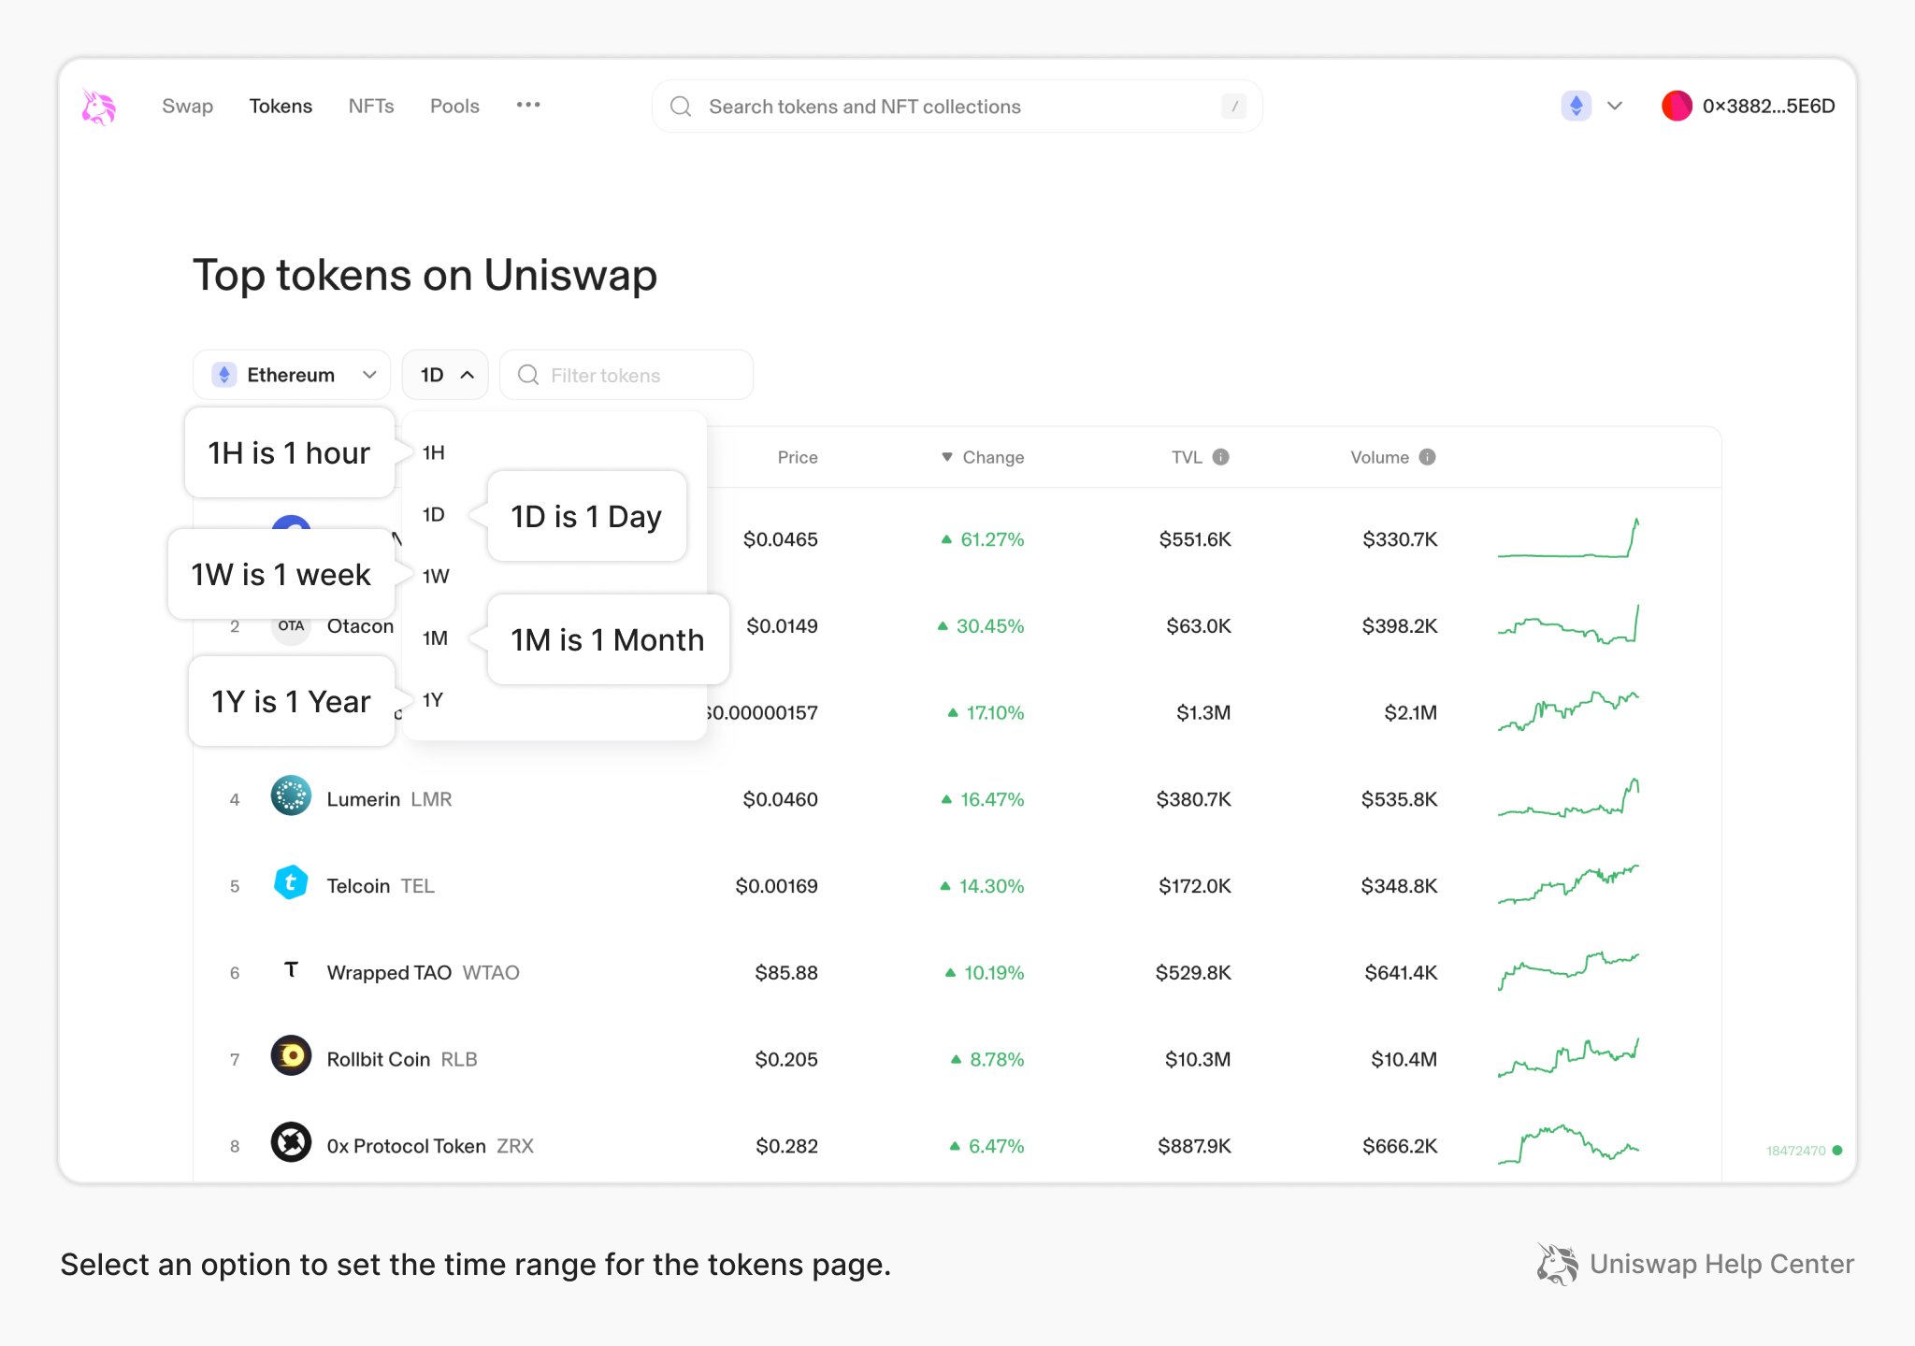1915x1346 pixels.
Task: Open the 0x Protocol Token ZRX page
Action: 957,1146
